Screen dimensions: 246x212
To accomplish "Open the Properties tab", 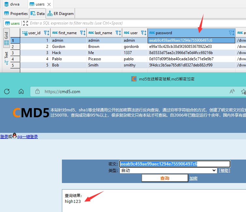I will (x=16, y=14).
